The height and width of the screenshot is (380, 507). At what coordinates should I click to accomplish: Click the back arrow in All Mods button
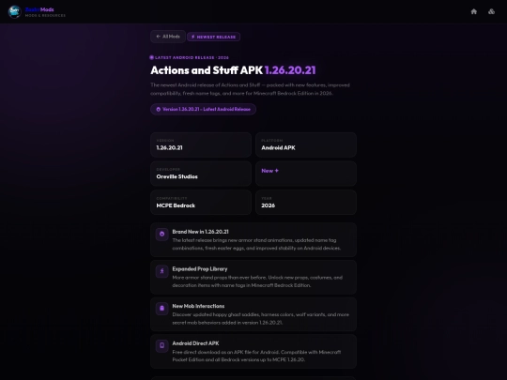pos(158,37)
